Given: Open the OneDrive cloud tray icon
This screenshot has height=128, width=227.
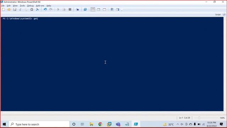Looking at the screenshot, I should coord(190,124).
